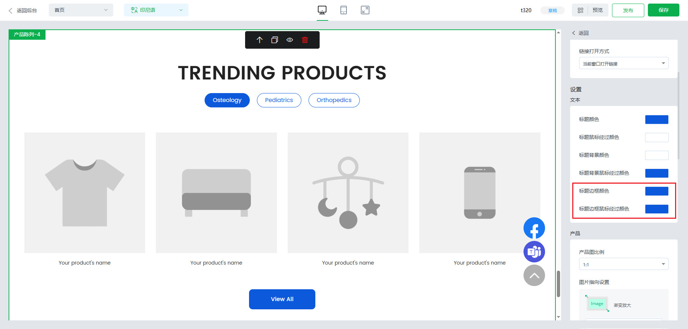Toggle section visibility with the eye icon
Screen dimensions: 688x329
click(290, 40)
